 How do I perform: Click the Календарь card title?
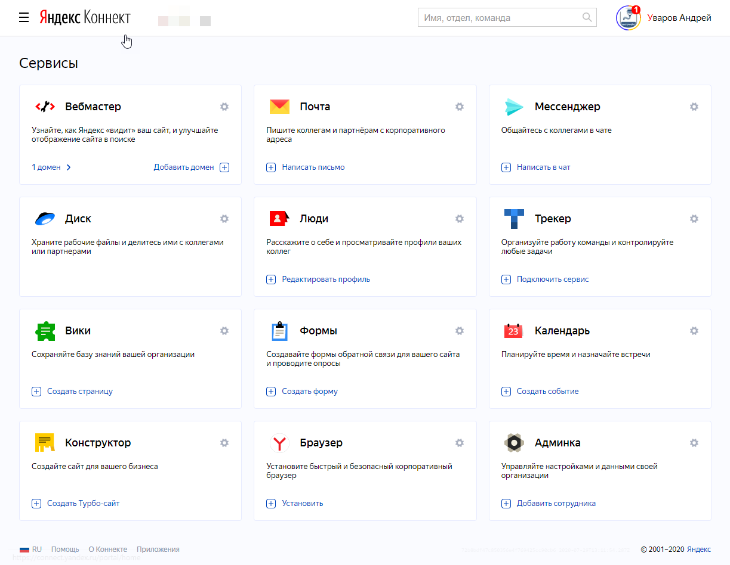[x=562, y=331]
